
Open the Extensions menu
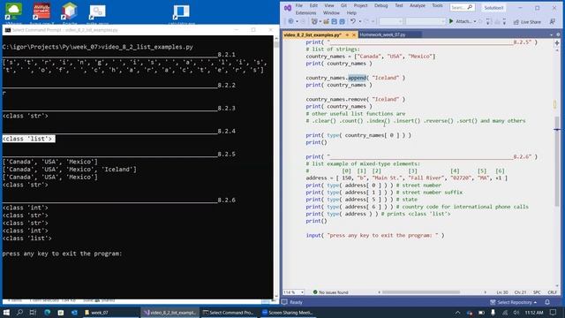pyautogui.click(x=305, y=12)
